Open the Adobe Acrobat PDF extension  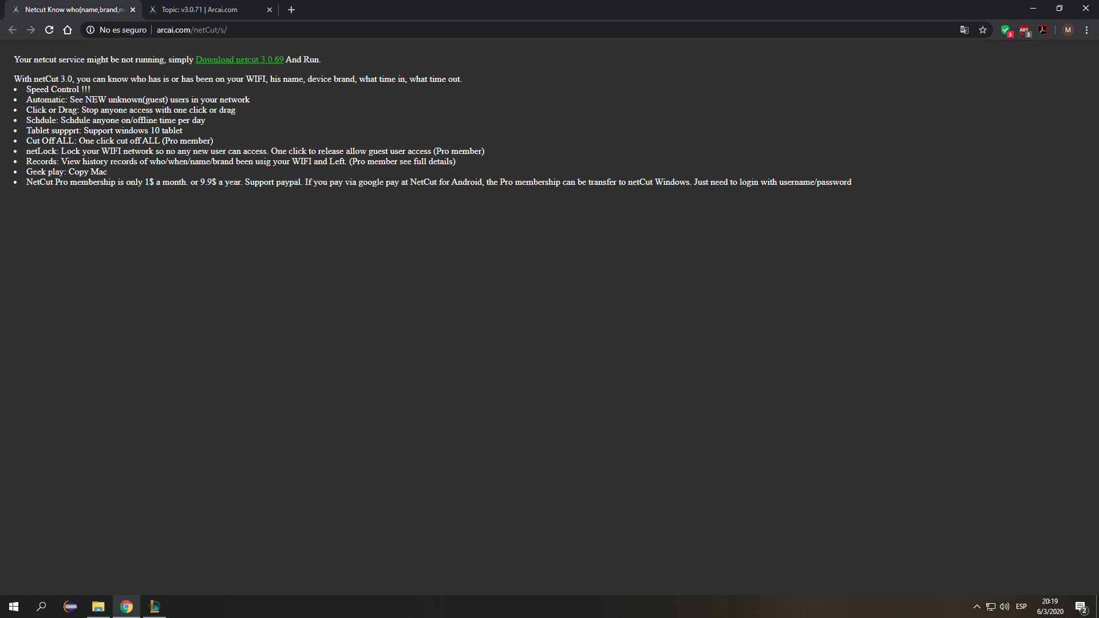pos(1043,30)
